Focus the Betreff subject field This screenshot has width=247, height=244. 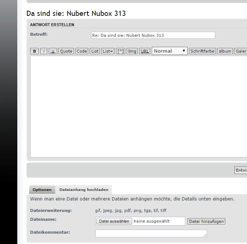[153, 35]
